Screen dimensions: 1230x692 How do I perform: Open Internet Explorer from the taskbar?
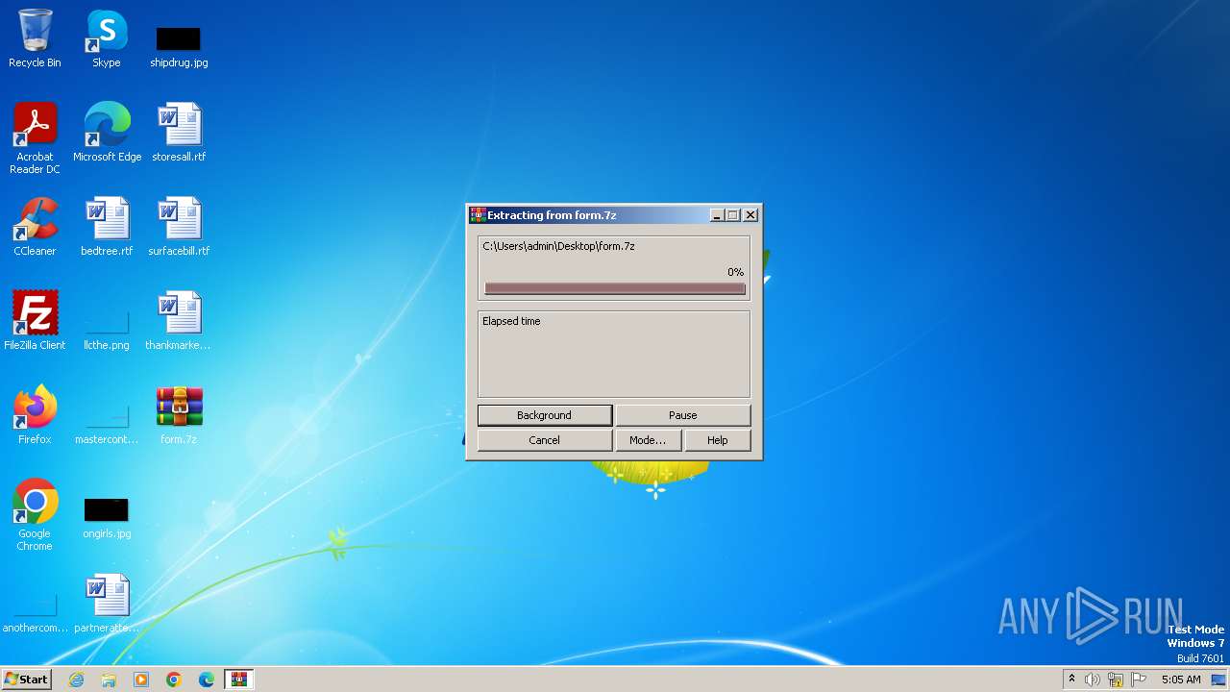pyautogui.click(x=76, y=680)
